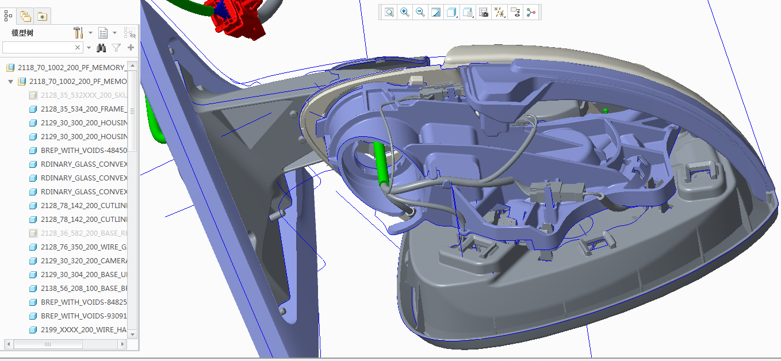Click the tree list-display document icon
The height and width of the screenshot is (361, 781).
[x=104, y=33]
